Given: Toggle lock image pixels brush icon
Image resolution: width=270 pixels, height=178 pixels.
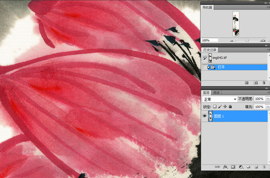Looking at the screenshot, I should (x=220, y=107).
